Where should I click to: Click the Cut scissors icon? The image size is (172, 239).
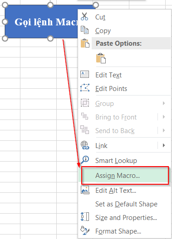pyautogui.click(x=84, y=16)
